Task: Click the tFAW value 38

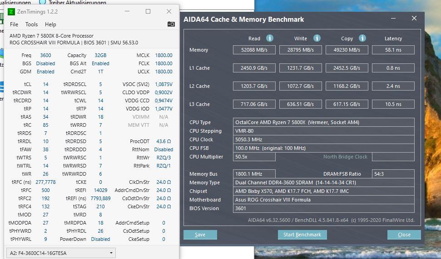Action: (45, 149)
